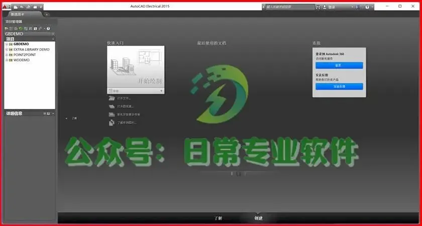422x226 pixels.
Task: Open the dropdown arrow beside the Help icon
Action: [372, 7]
